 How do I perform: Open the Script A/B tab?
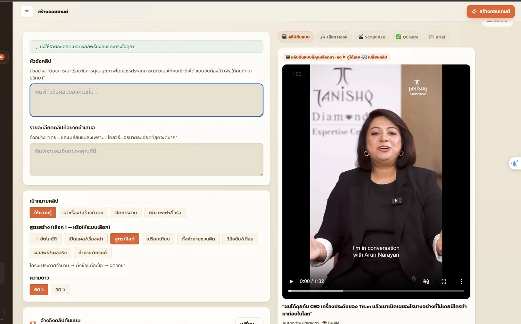[x=372, y=37]
